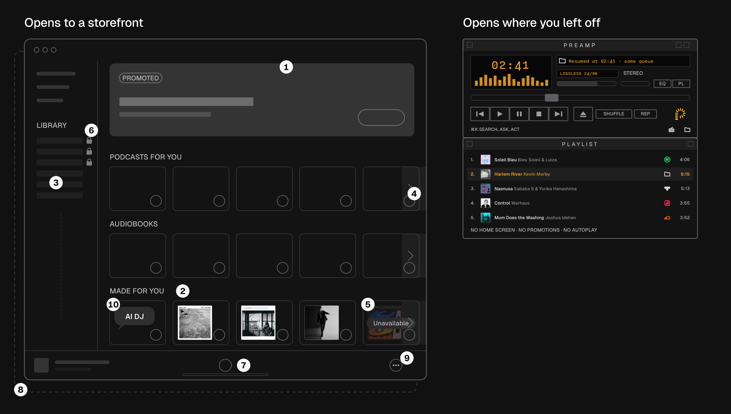
Task: Toggle SHUFFLE in the Preamp player
Action: point(614,114)
